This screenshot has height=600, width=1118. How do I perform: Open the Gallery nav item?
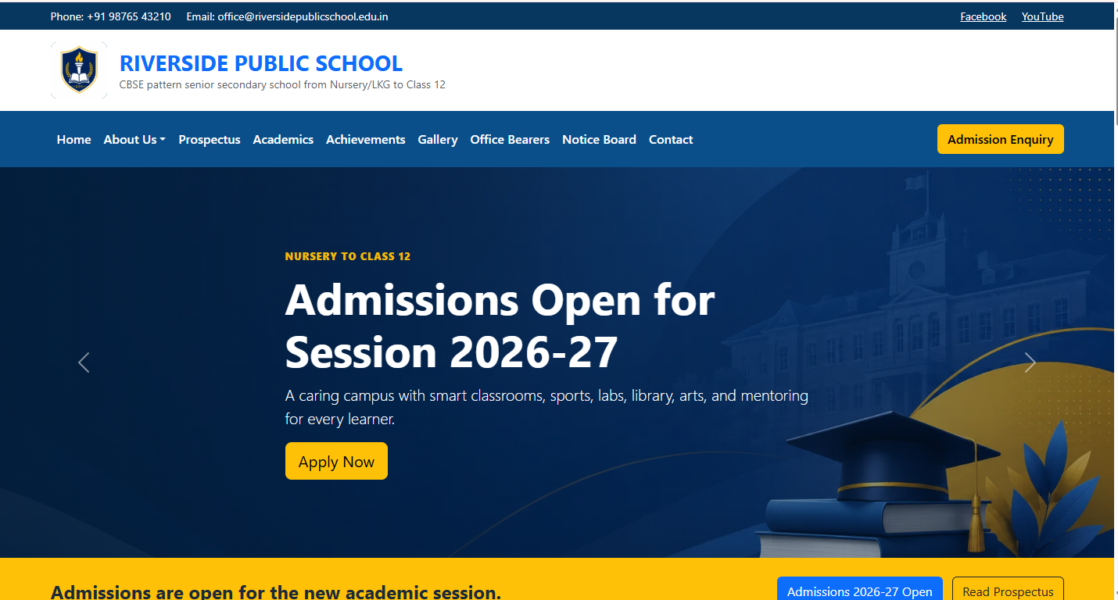pos(438,139)
